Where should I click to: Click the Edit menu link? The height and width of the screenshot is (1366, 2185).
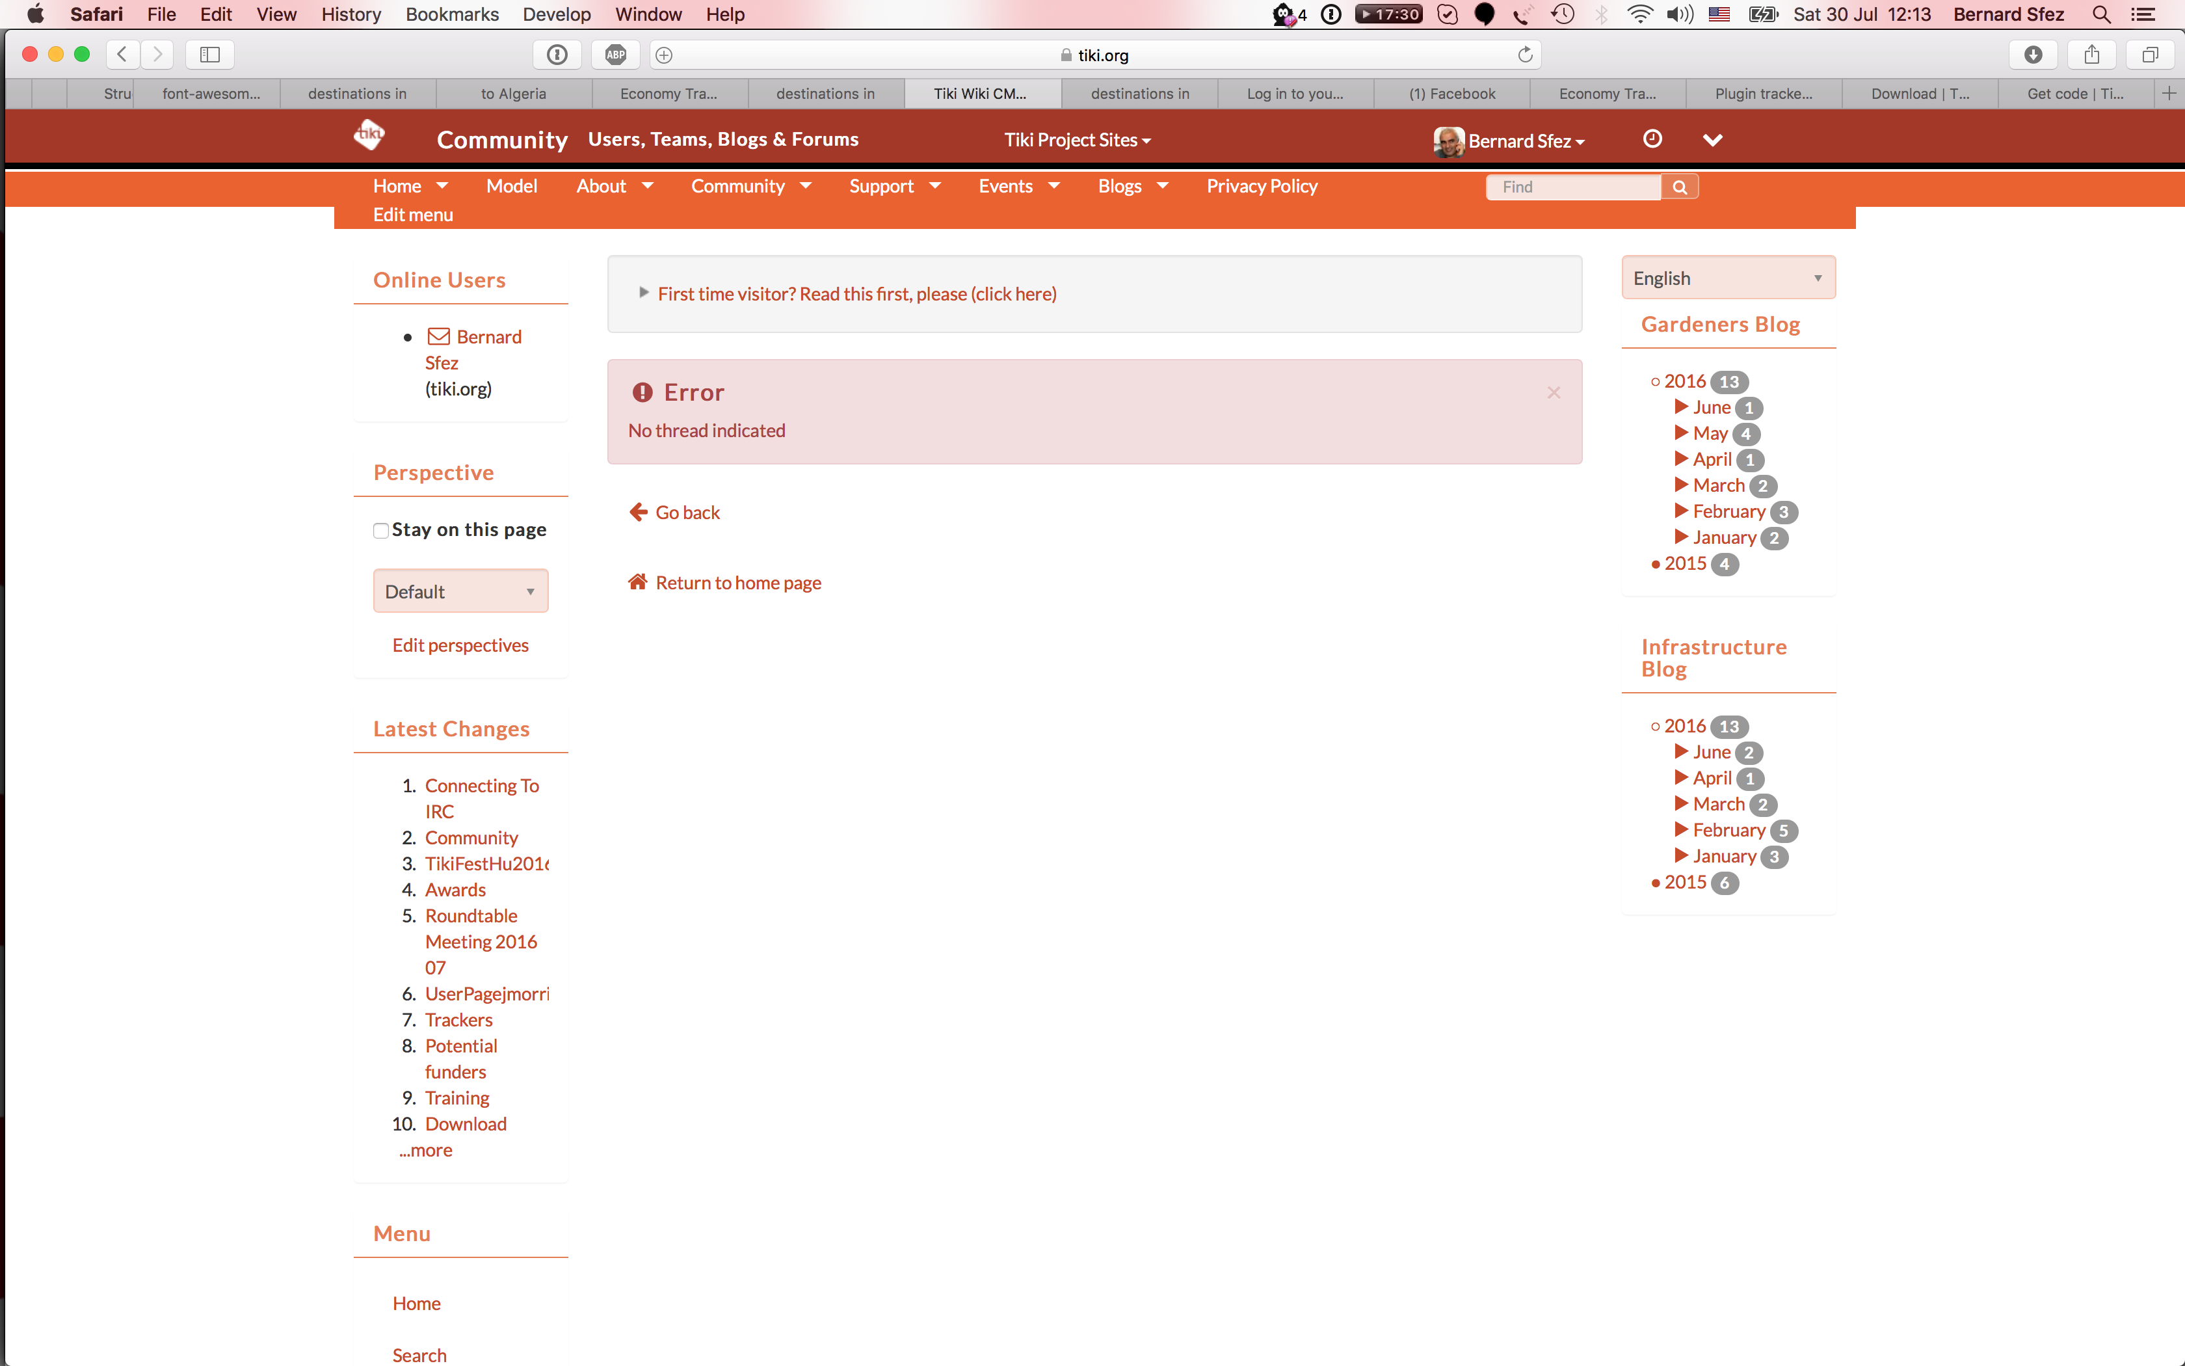point(414,215)
